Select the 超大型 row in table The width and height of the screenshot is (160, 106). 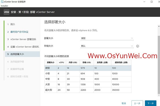click(x=88, y=90)
